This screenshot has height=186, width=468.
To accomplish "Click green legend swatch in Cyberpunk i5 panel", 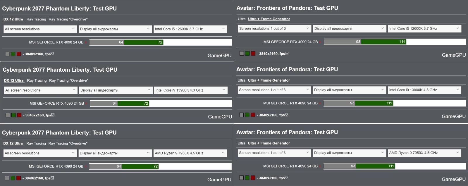I will [x=13, y=54].
